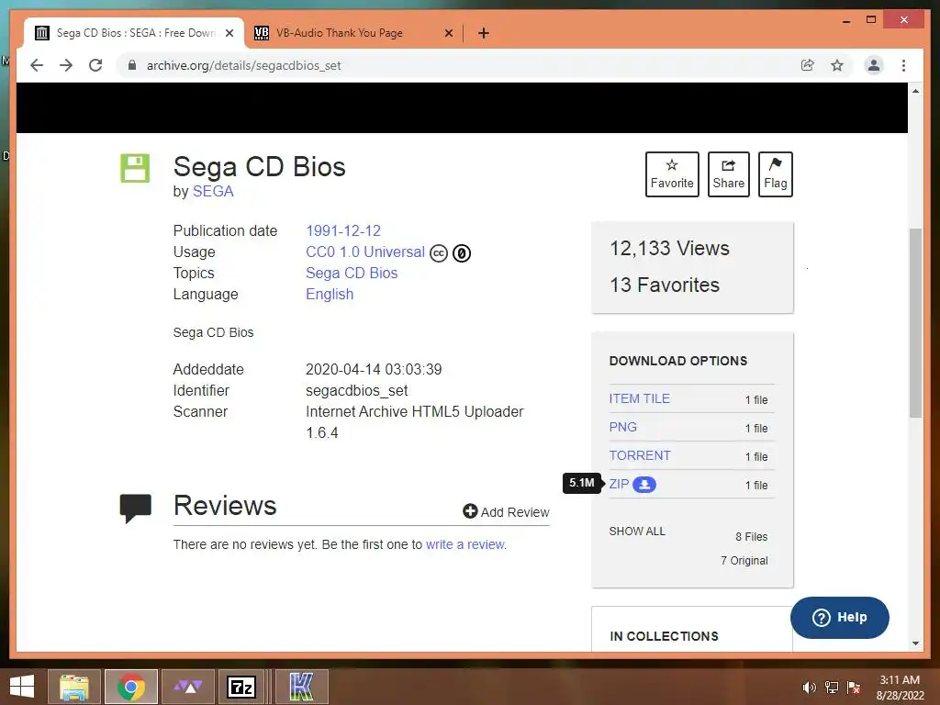Open the K emulator app in taskbar
The height and width of the screenshot is (705, 940).
[301, 687]
